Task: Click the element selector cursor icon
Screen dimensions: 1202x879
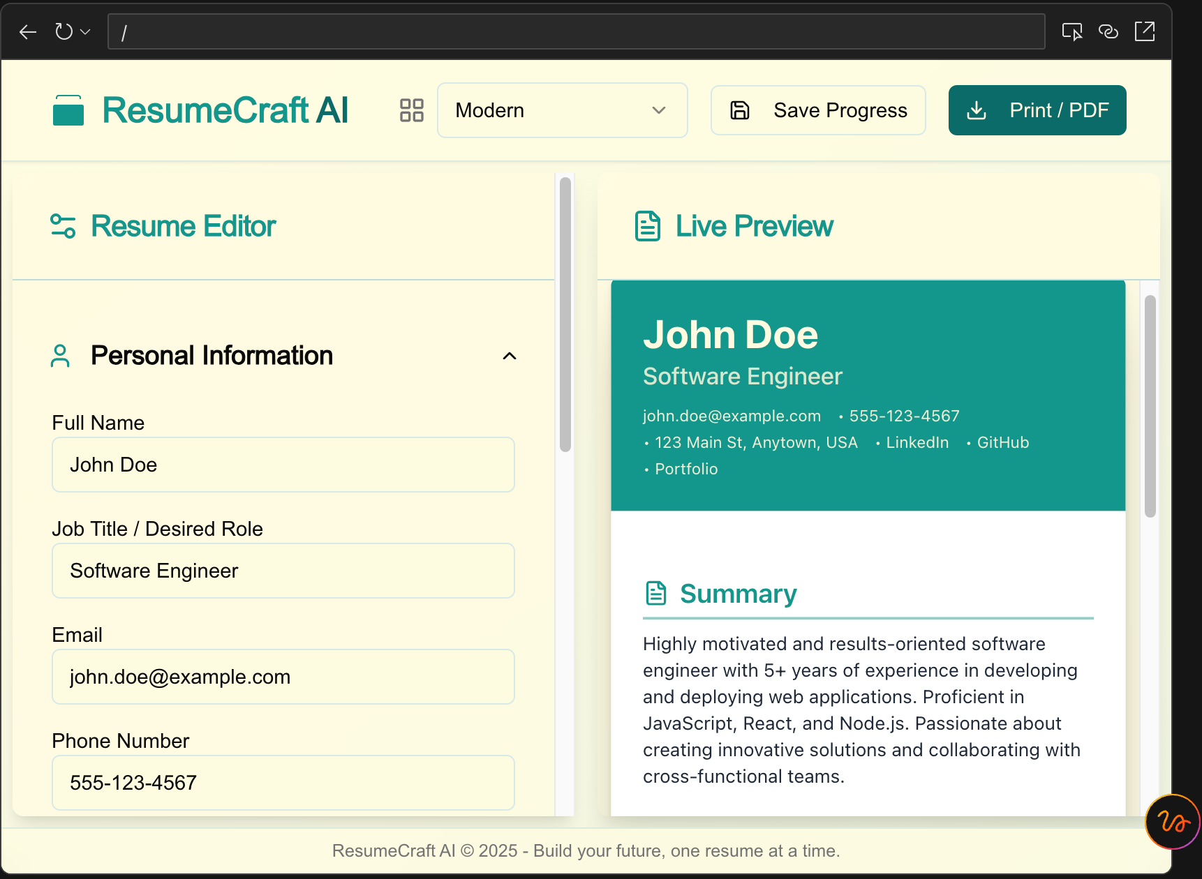Action: click(x=1071, y=31)
